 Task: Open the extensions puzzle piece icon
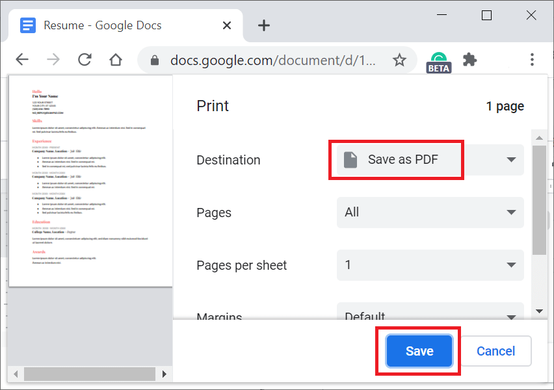pyautogui.click(x=470, y=59)
